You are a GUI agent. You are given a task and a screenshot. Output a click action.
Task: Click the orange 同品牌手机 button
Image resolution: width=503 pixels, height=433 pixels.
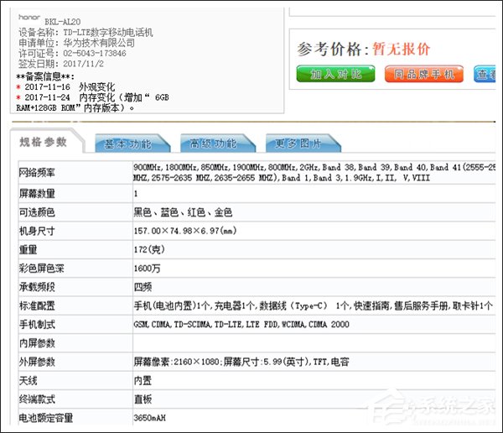click(x=423, y=74)
